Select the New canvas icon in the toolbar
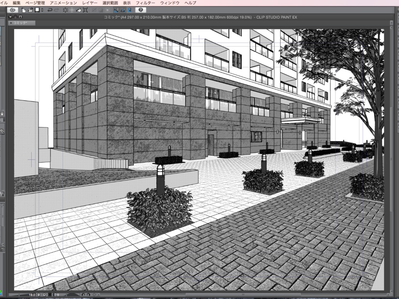The height and width of the screenshot is (299, 399). tap(23, 11)
